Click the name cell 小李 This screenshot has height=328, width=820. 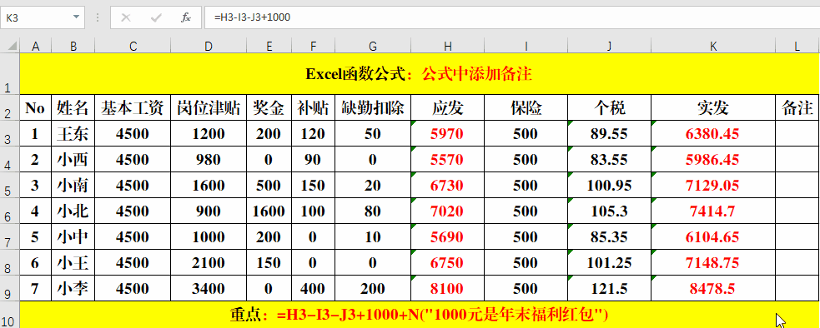pyautogui.click(x=73, y=288)
